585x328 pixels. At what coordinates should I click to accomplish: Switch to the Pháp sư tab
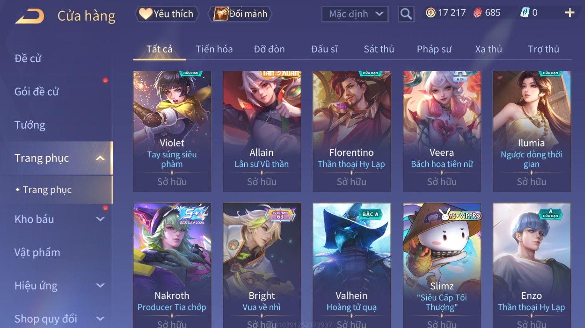(434, 49)
